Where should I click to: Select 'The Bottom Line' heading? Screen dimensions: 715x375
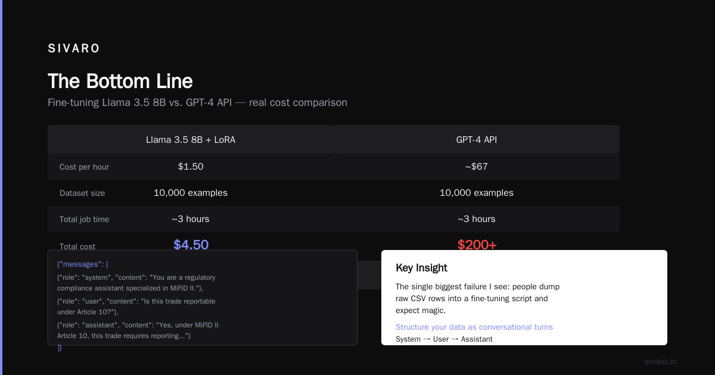[x=120, y=82]
